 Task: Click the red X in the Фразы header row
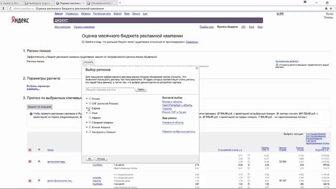pos(30,150)
